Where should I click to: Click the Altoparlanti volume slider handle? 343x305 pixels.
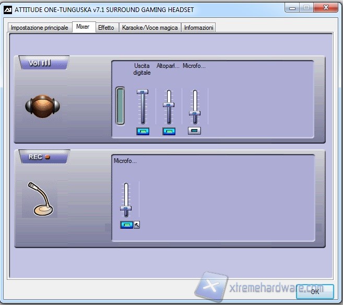click(169, 104)
